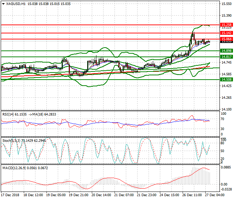The image size is (234, 199).
Task: Click the 14.585 price scale value
Action: (x=227, y=74)
